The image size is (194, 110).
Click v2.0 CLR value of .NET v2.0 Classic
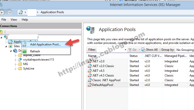(x=147, y=66)
